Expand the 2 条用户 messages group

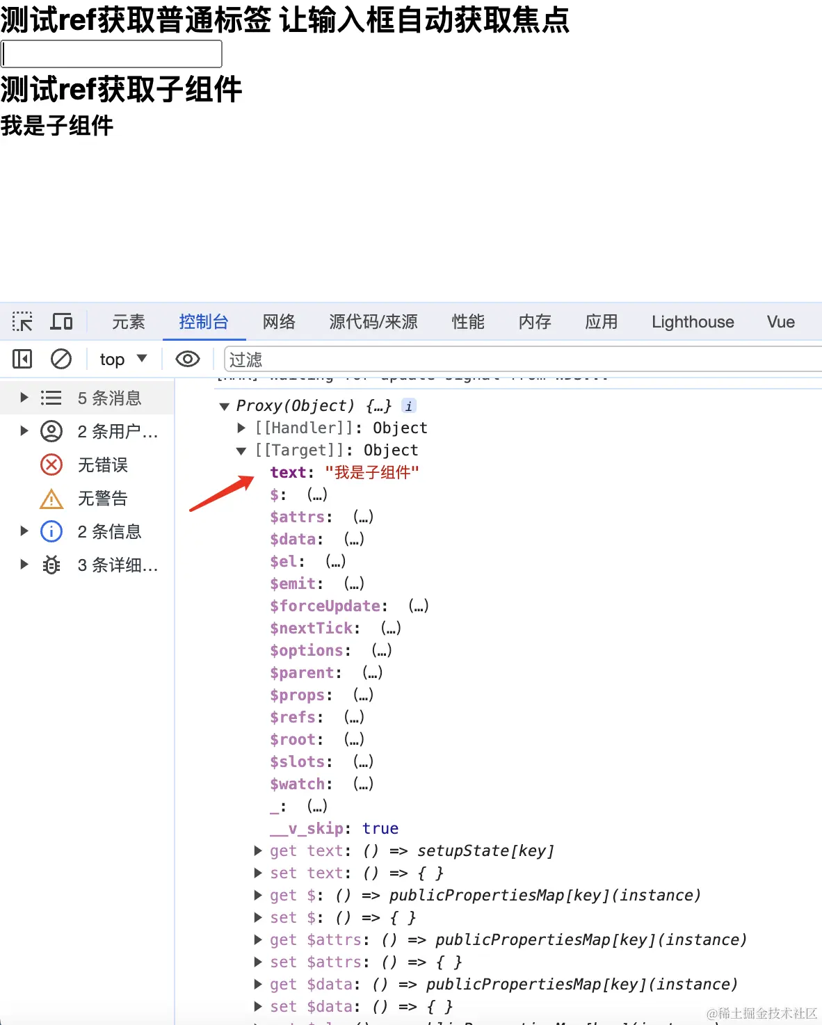(24, 431)
